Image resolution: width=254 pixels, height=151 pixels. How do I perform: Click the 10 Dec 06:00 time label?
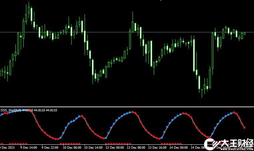[x=72, y=148]
